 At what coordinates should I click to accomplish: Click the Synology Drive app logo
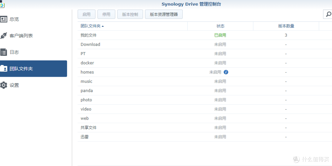2,4
